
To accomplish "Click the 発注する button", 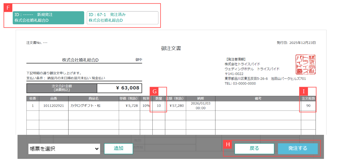I will [x=298, y=148].
